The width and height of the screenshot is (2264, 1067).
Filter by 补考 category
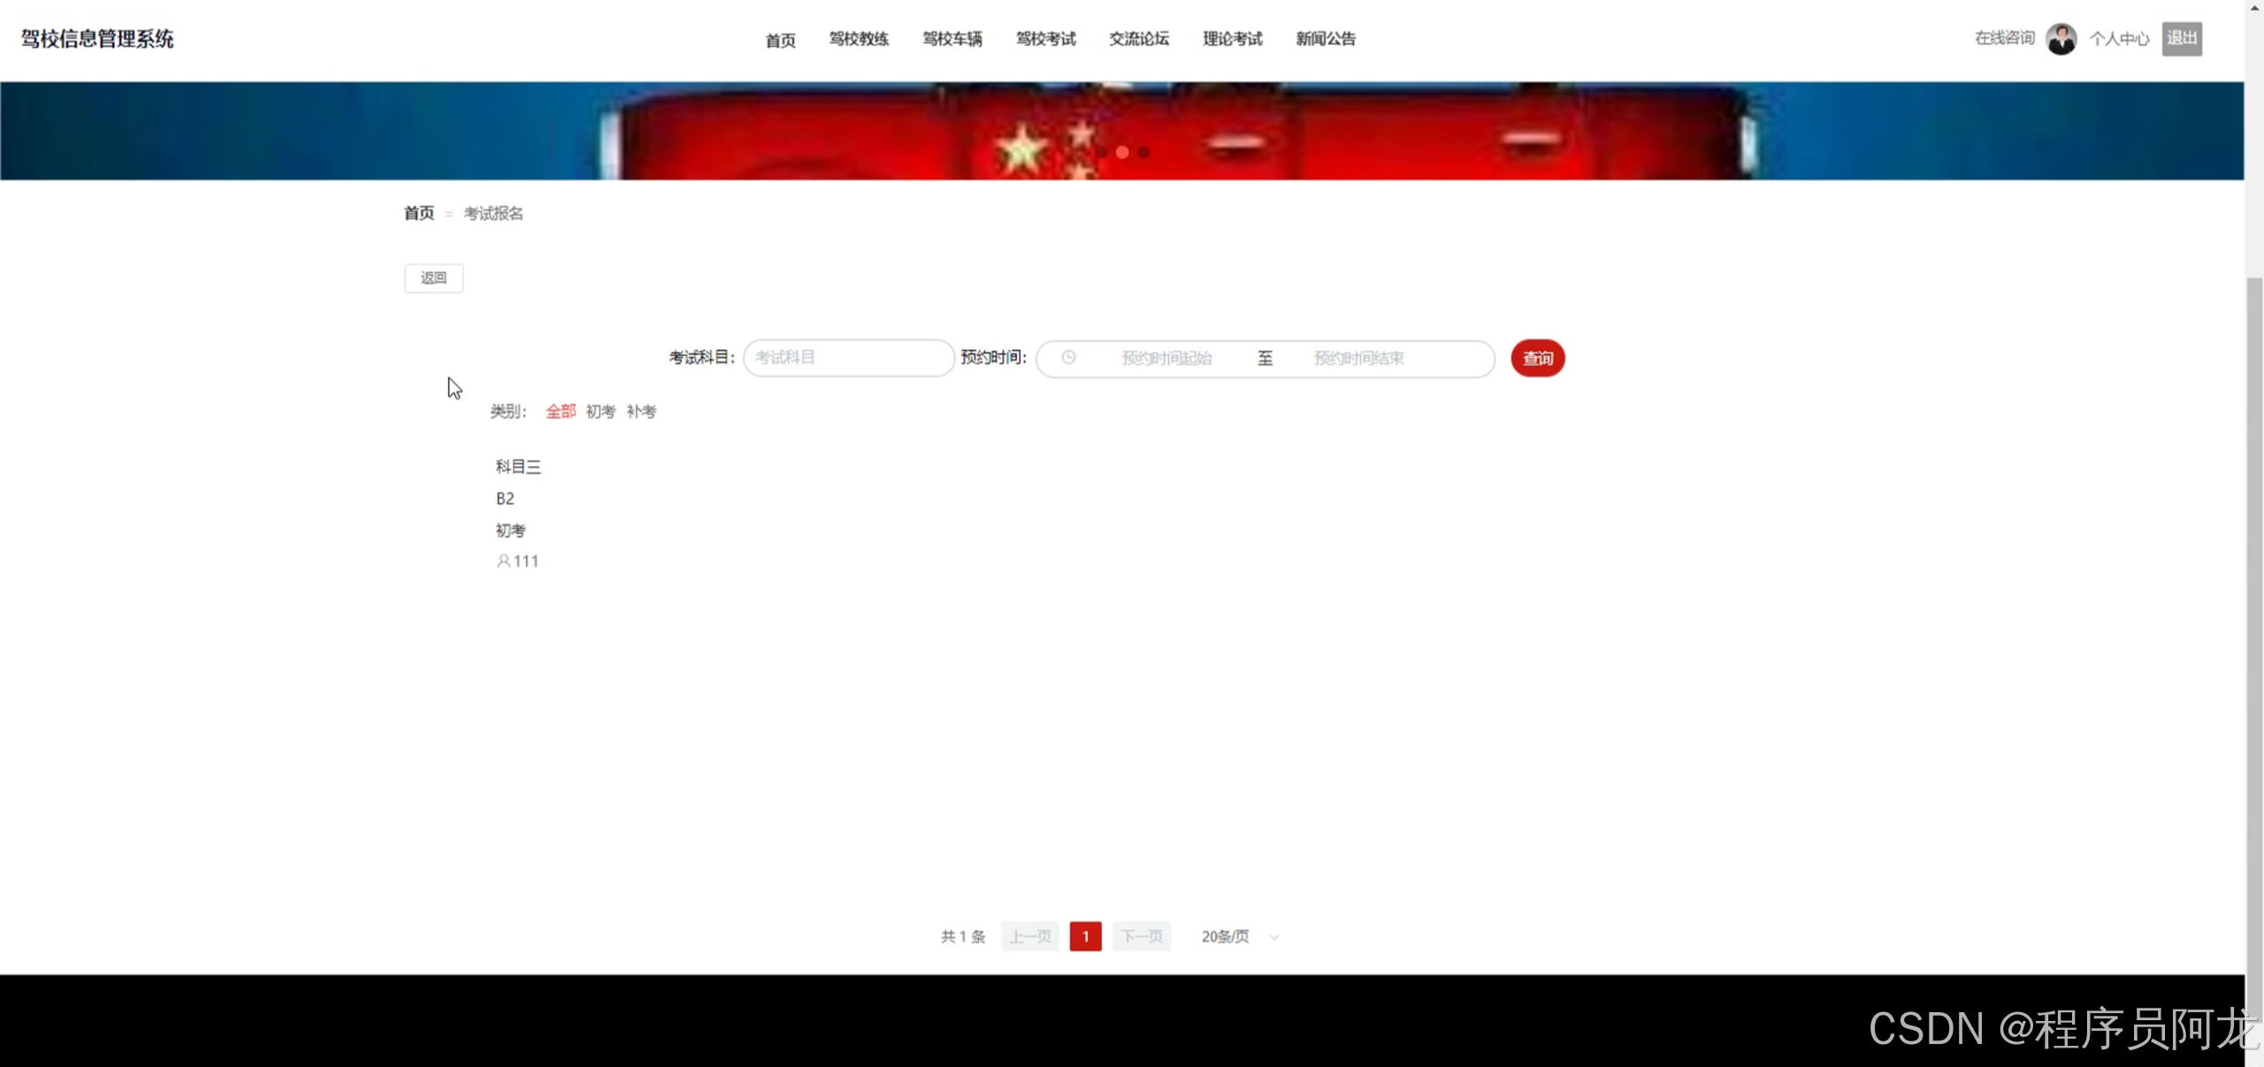click(x=641, y=411)
